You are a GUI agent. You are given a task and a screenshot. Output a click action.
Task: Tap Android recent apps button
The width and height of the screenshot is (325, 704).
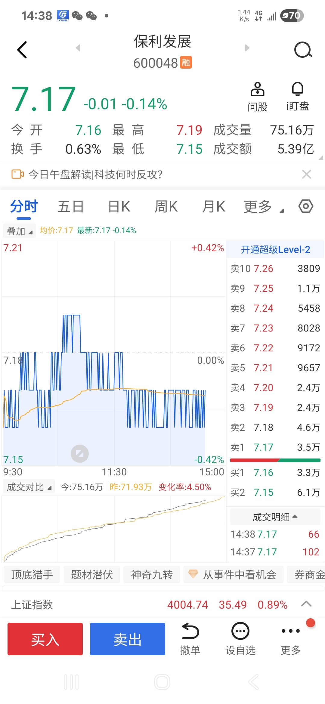click(x=71, y=682)
